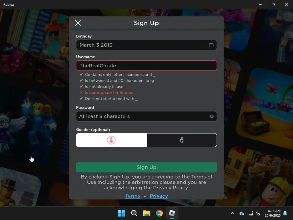Viewport: 293px width, 220px height.
Task: Click the Sign Up dialog title
Action: (x=146, y=23)
